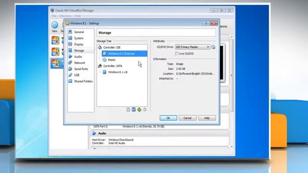Click the Help button in Settings dialog
This screenshot has width=308, height=173.
coord(207,118)
